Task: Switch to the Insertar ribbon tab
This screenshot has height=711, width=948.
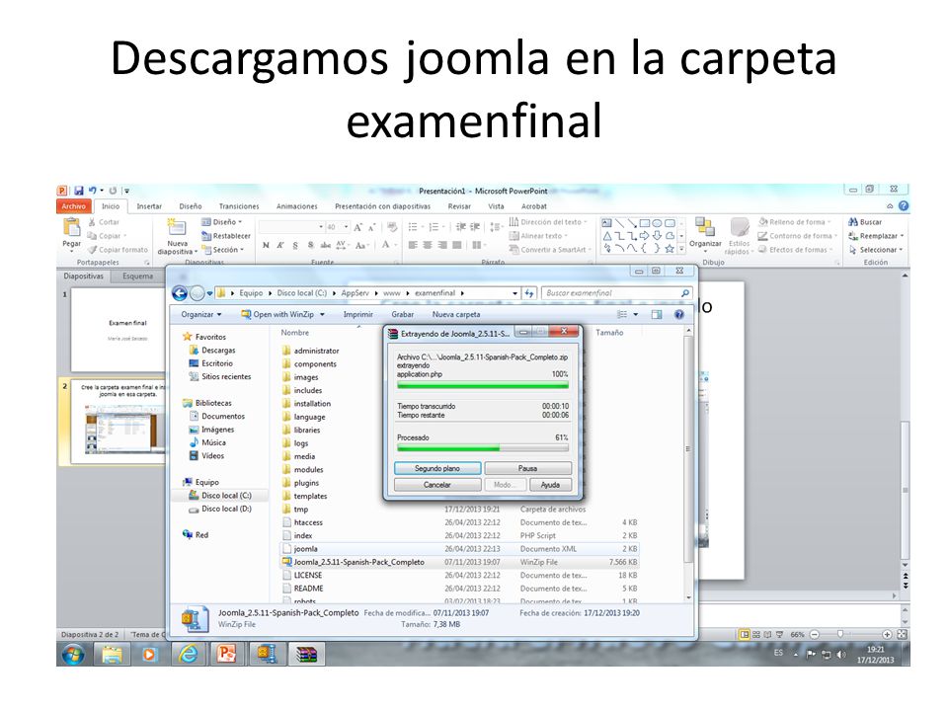Action: point(149,206)
